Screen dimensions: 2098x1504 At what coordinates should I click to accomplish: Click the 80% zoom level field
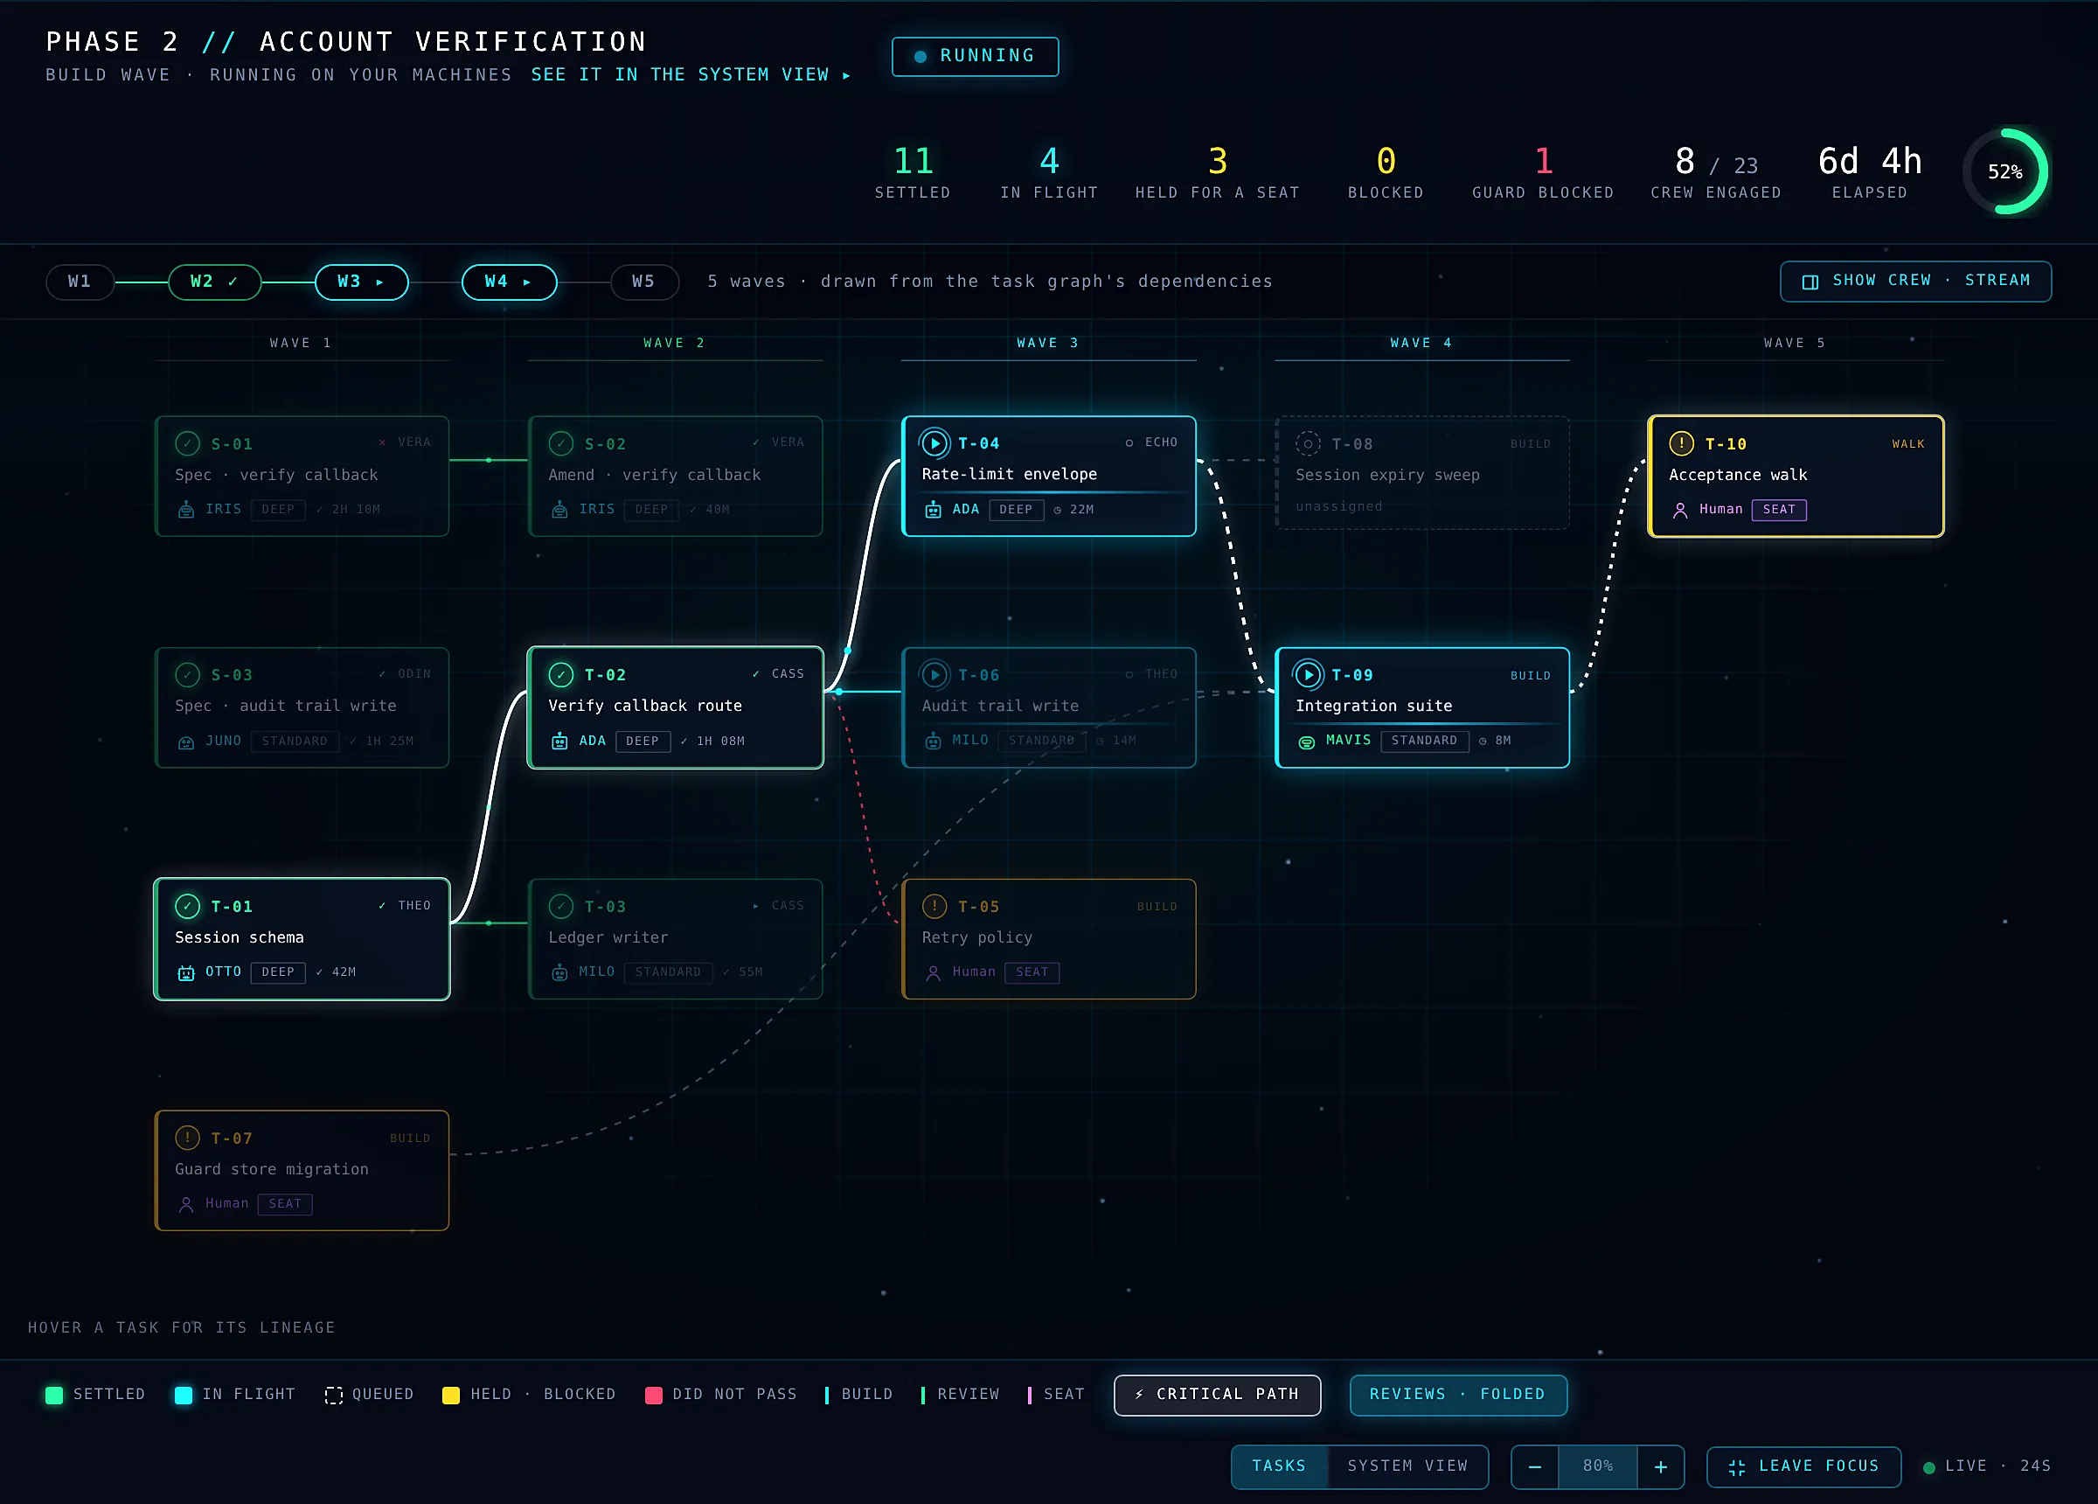[1598, 1467]
